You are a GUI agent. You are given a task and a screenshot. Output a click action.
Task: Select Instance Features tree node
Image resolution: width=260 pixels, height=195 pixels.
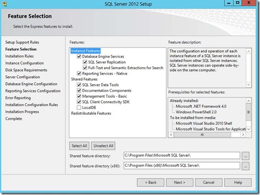pos(86,51)
